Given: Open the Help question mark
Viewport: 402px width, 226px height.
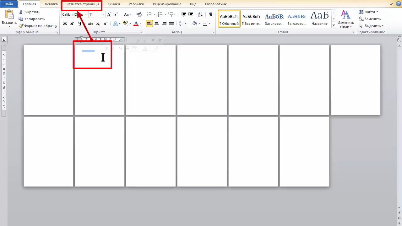Looking at the screenshot, I should tap(398, 4).
